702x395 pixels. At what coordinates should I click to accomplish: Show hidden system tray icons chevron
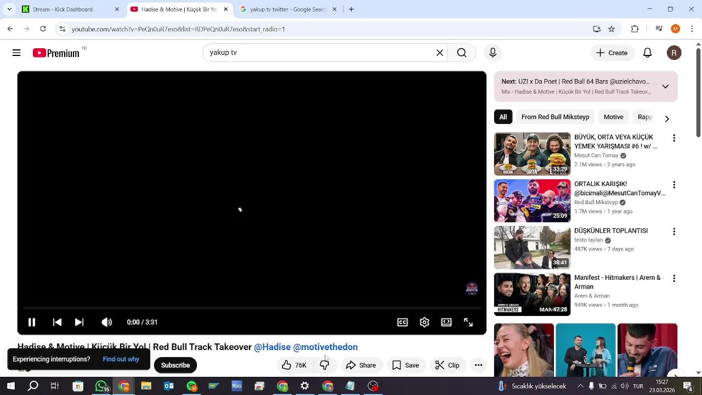tap(580, 386)
